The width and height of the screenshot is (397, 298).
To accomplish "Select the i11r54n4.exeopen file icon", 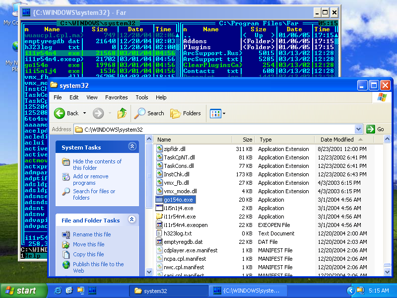I will point(159,225).
